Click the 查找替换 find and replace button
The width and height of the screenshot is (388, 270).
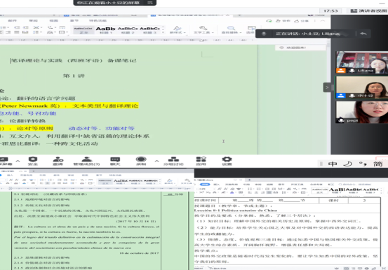231,29
